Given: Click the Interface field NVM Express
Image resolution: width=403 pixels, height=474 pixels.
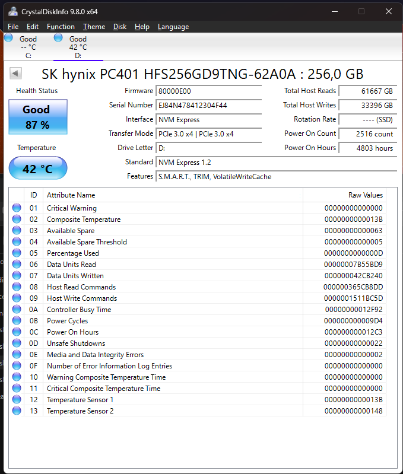Looking at the screenshot, I should (x=208, y=119).
